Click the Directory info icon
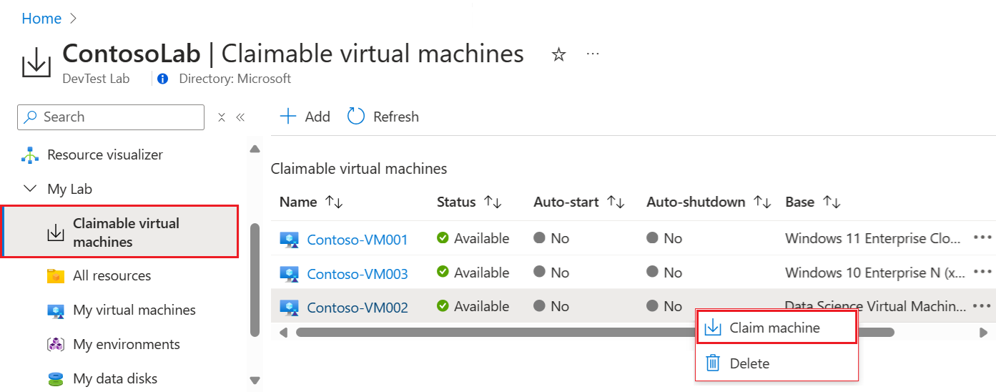This screenshot has height=392, width=996. point(163,79)
